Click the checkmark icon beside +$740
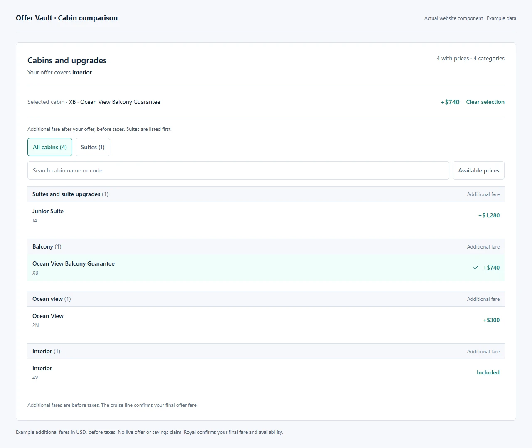The height and width of the screenshot is (448, 532). click(x=476, y=268)
